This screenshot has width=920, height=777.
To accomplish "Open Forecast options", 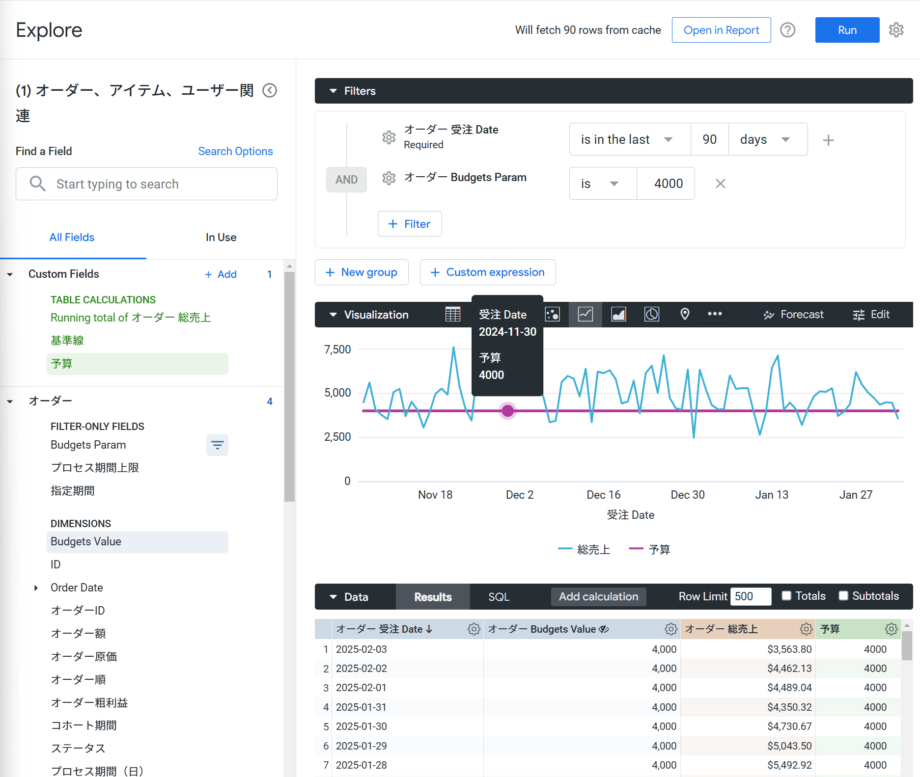I will (x=793, y=315).
